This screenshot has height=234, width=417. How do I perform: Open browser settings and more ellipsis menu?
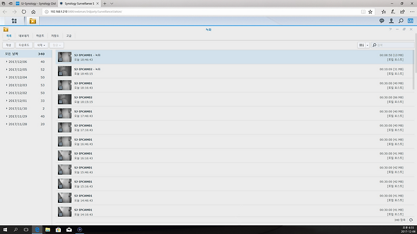(412, 12)
